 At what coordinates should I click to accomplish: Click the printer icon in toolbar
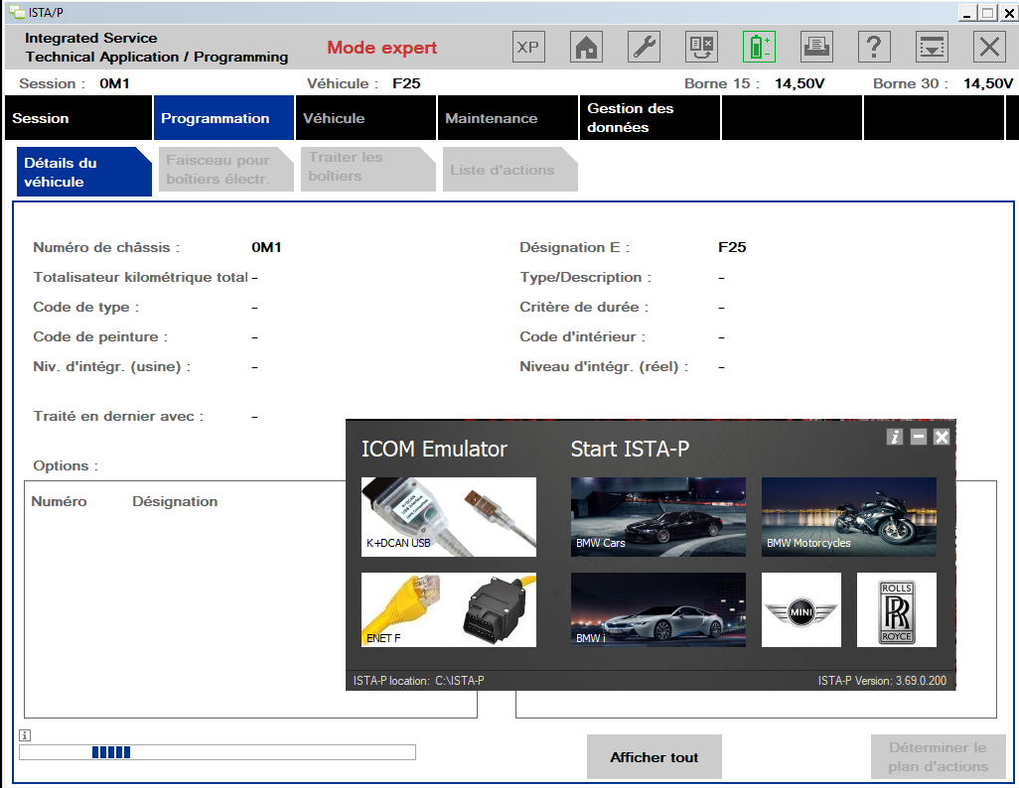(x=816, y=48)
